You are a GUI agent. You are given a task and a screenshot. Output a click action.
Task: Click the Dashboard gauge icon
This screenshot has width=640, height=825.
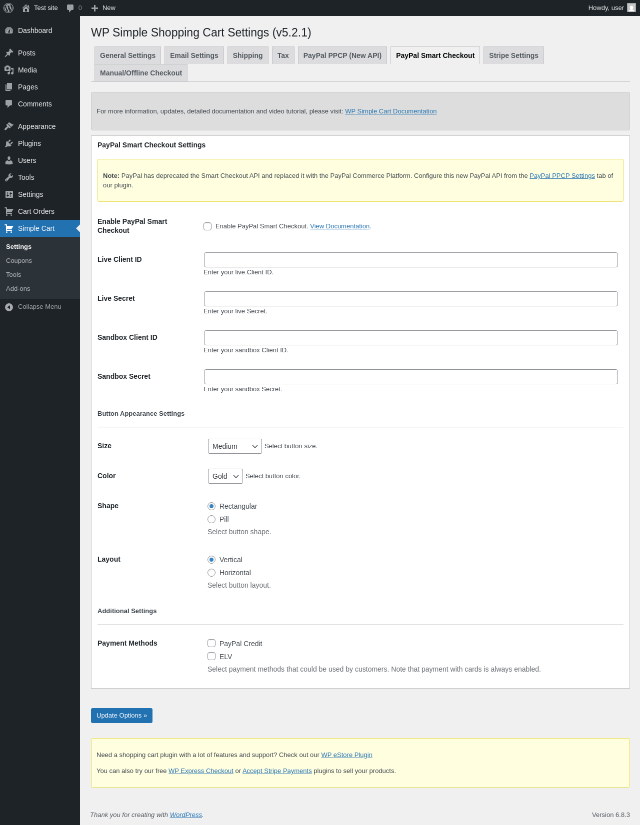(9, 30)
